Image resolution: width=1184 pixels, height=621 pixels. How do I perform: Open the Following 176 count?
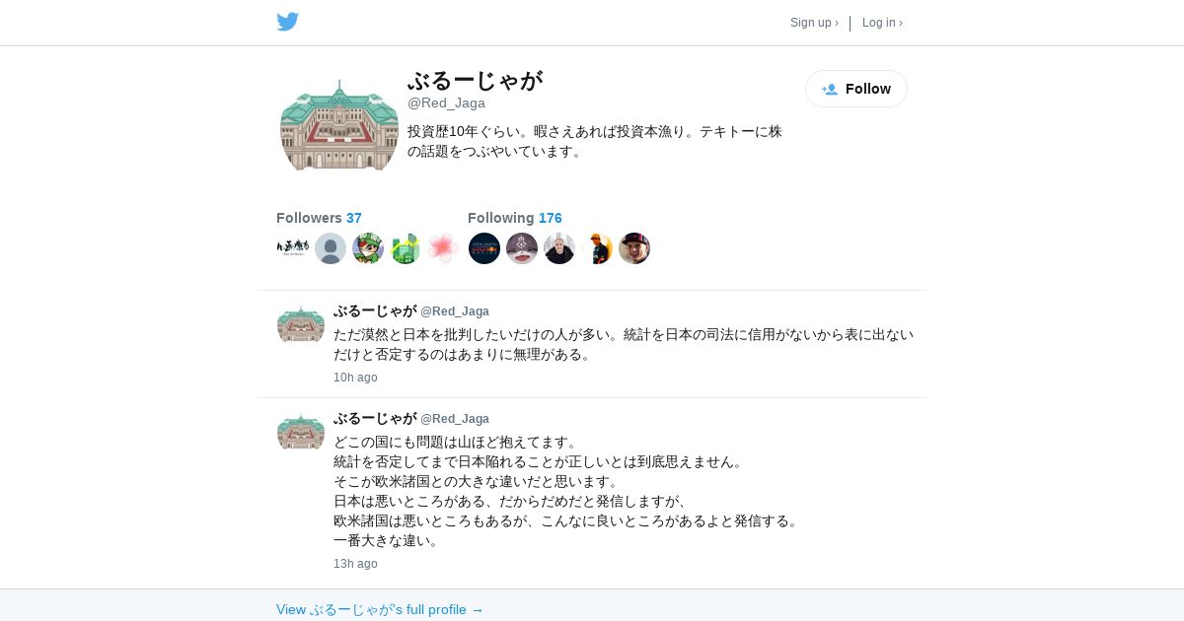[514, 218]
